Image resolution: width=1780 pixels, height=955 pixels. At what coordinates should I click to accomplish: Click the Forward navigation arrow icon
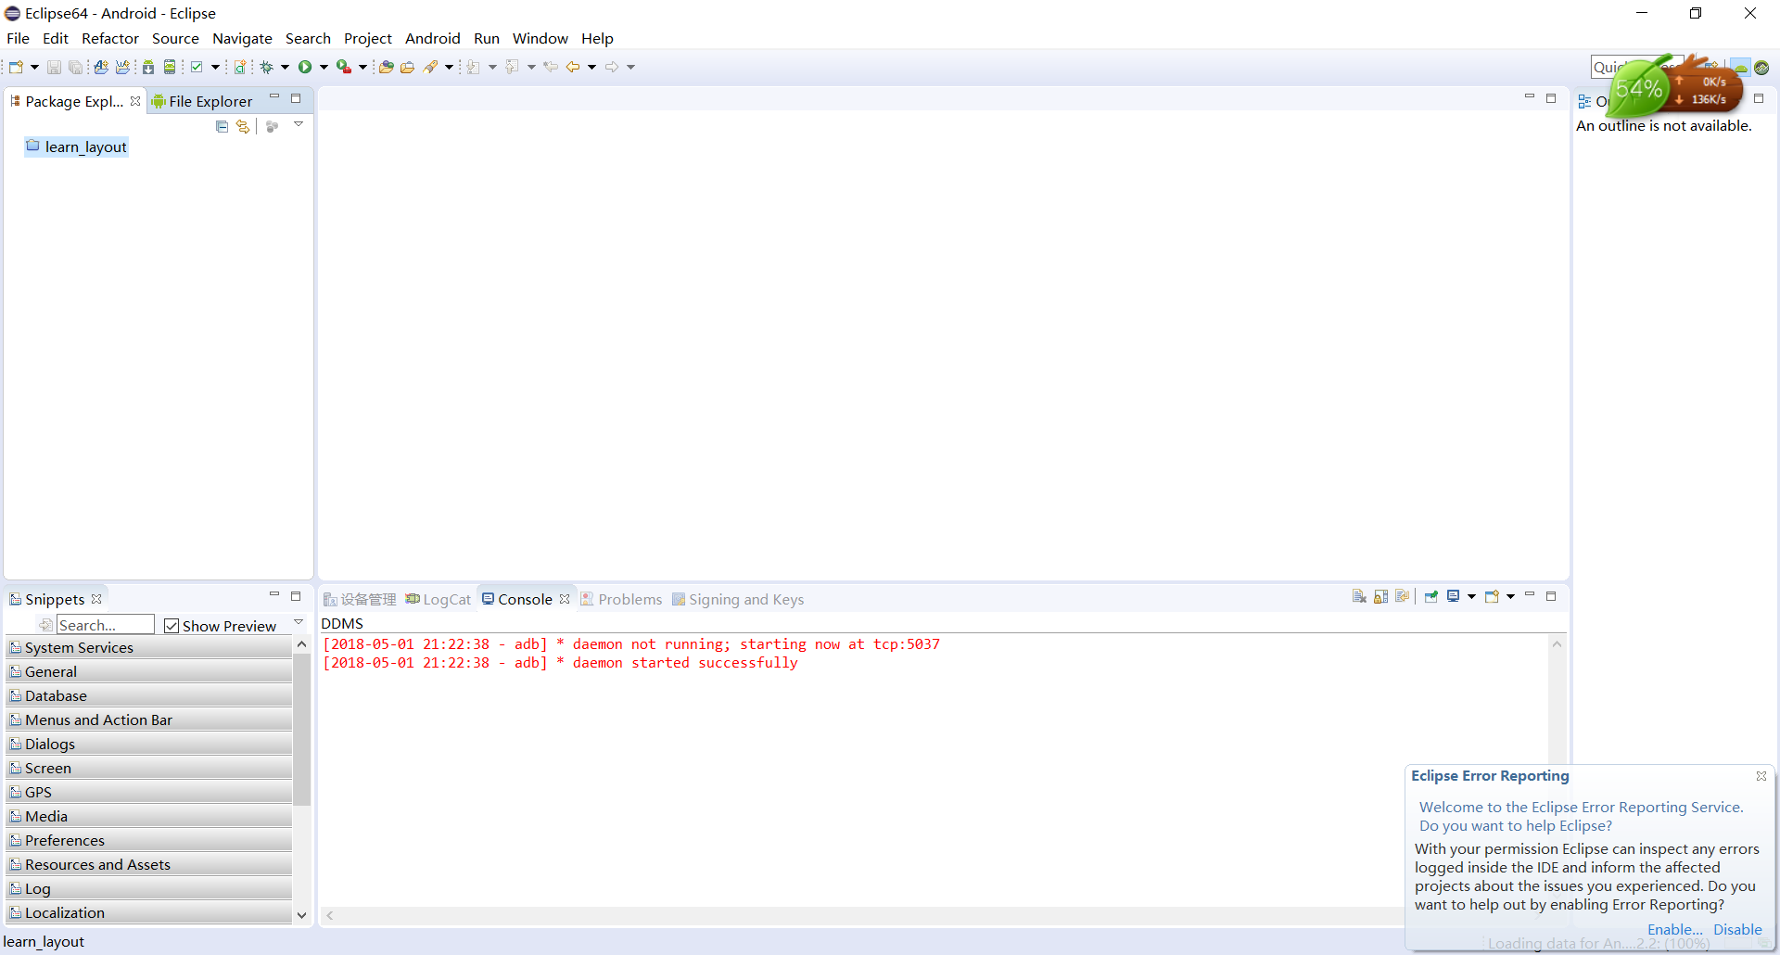point(612,67)
